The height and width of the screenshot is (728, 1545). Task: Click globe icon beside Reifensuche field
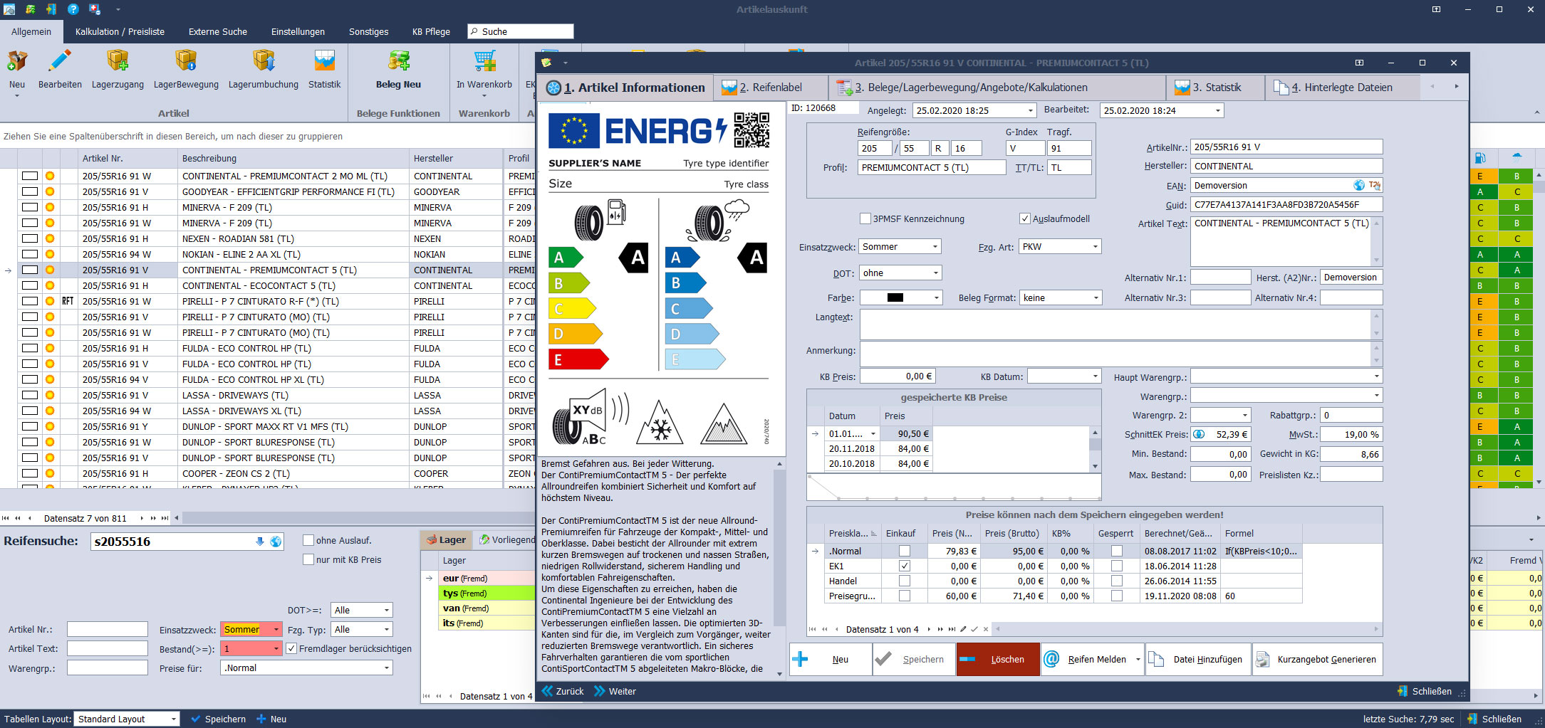click(276, 542)
